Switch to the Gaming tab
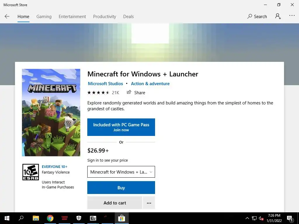299x224 pixels. 44,17
